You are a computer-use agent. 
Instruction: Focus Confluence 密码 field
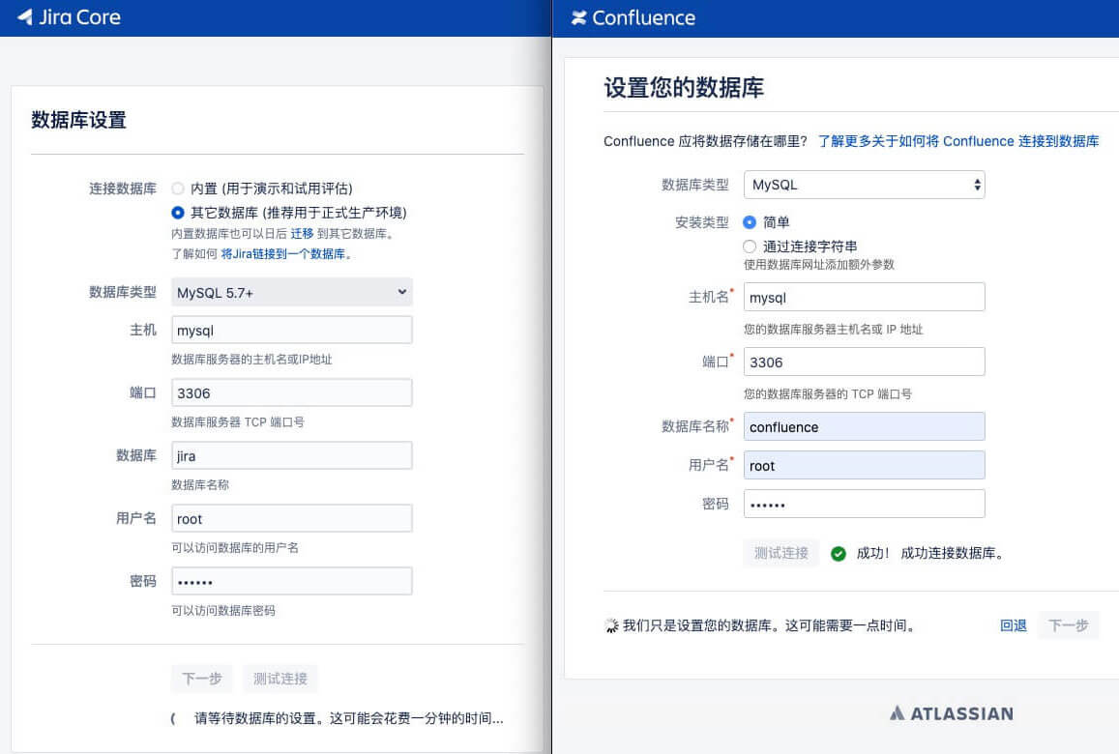[x=865, y=504]
